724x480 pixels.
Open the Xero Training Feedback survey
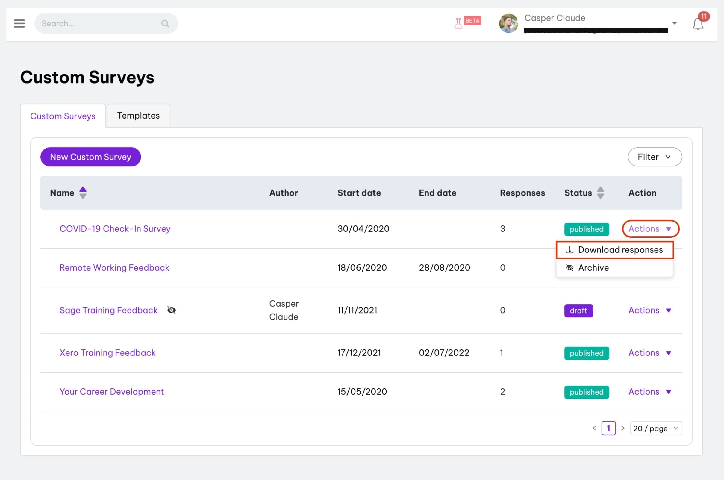click(107, 353)
